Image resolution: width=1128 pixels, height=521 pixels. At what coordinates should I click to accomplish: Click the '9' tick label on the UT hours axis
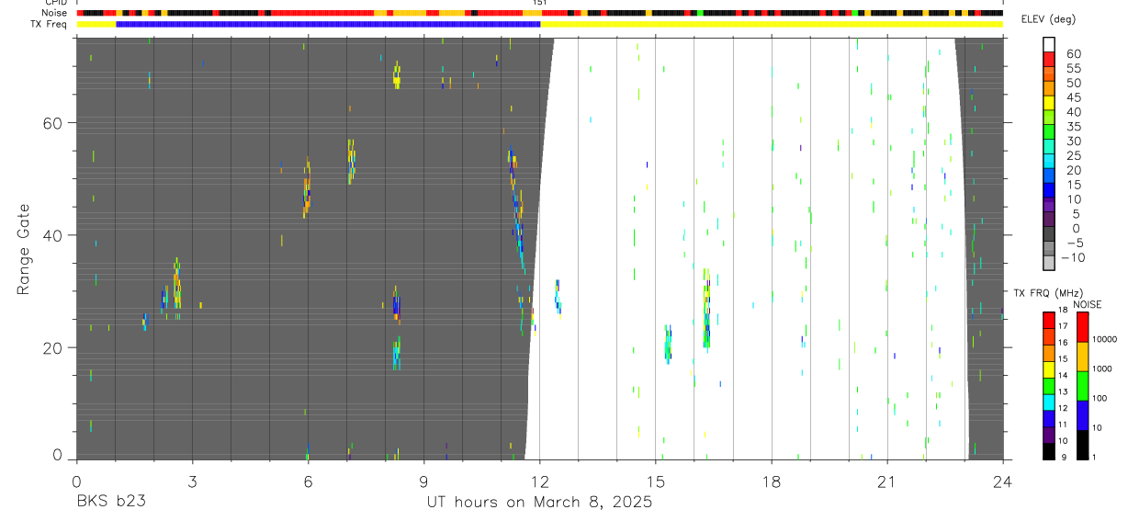(x=423, y=481)
